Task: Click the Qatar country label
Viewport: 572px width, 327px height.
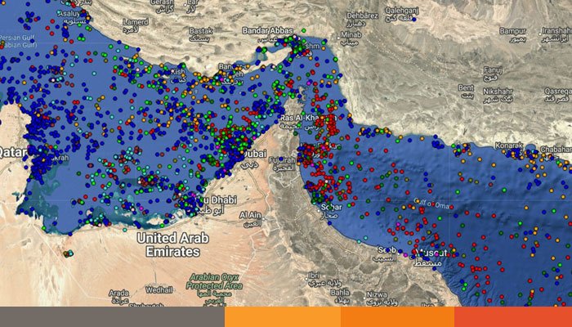Action: 14,152
